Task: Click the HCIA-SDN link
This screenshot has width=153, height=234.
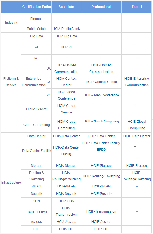Action: tap(66, 201)
